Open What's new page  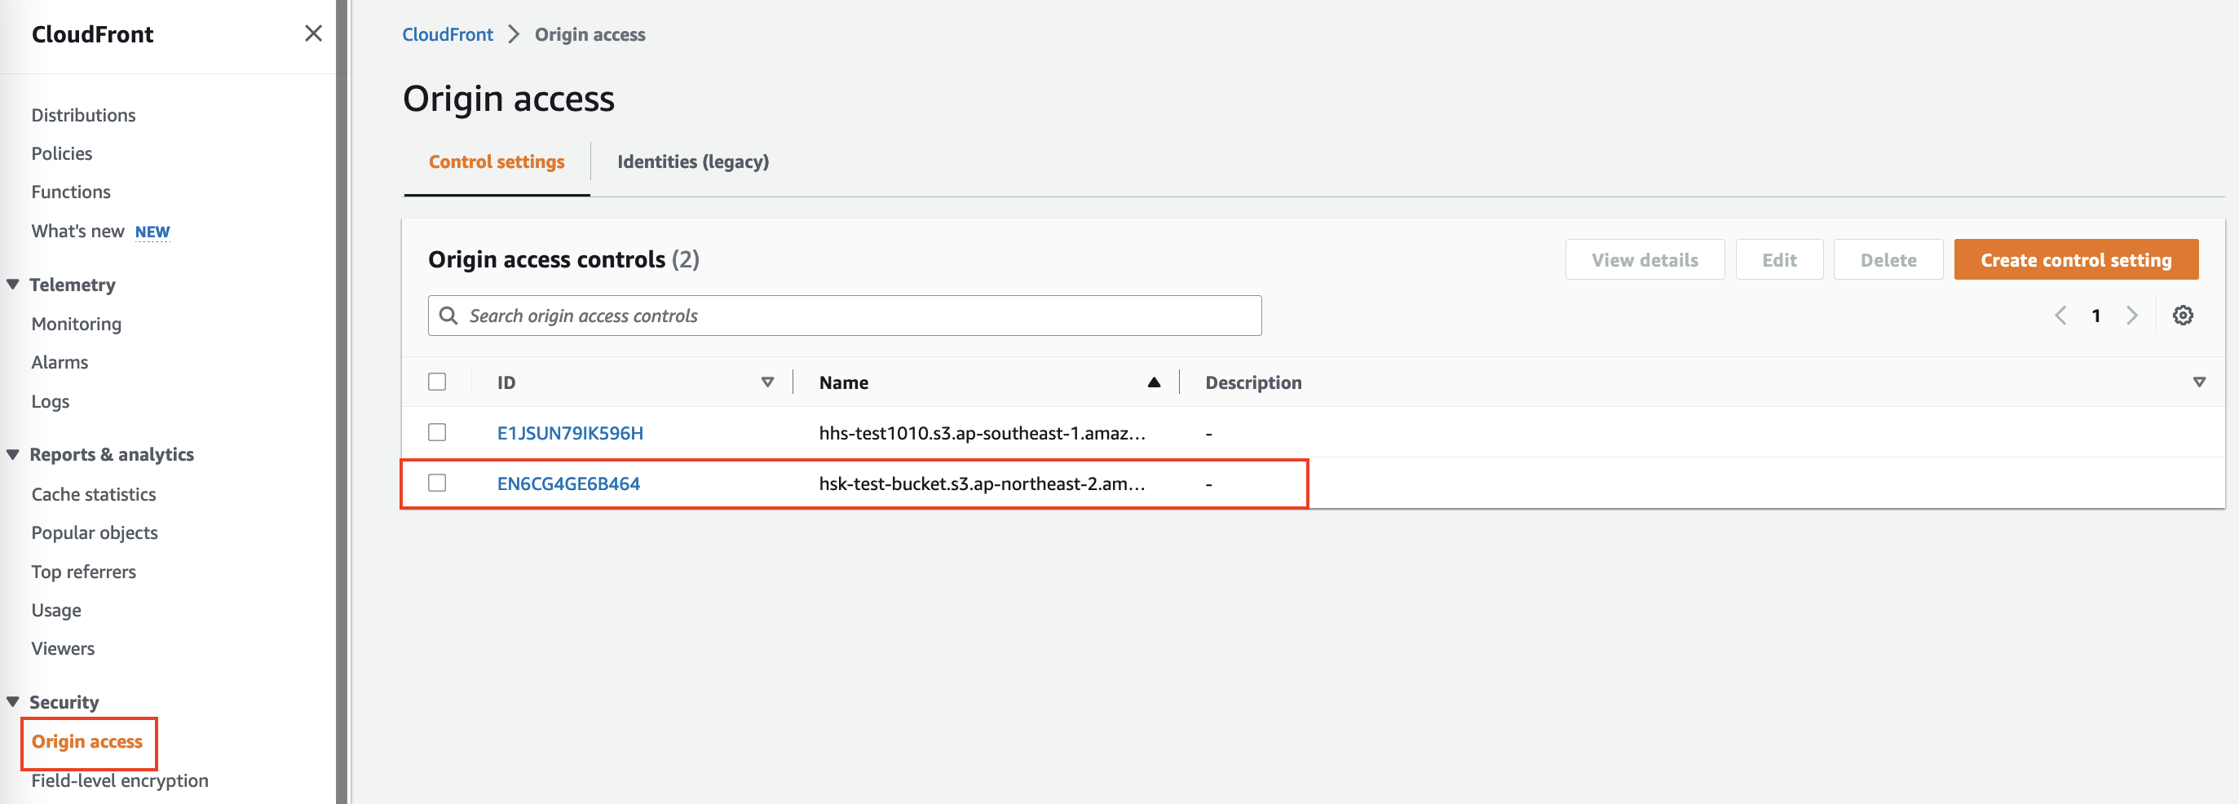click(77, 232)
